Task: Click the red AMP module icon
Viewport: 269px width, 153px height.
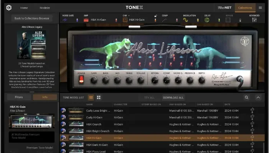Action: coord(86,20)
